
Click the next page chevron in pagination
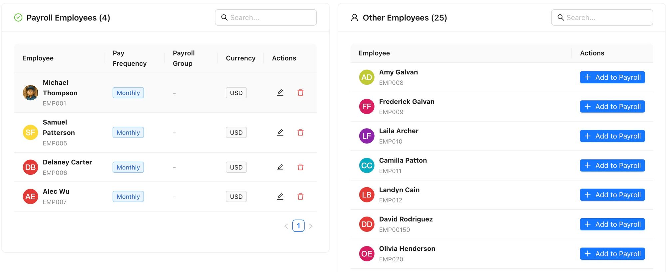(x=311, y=226)
